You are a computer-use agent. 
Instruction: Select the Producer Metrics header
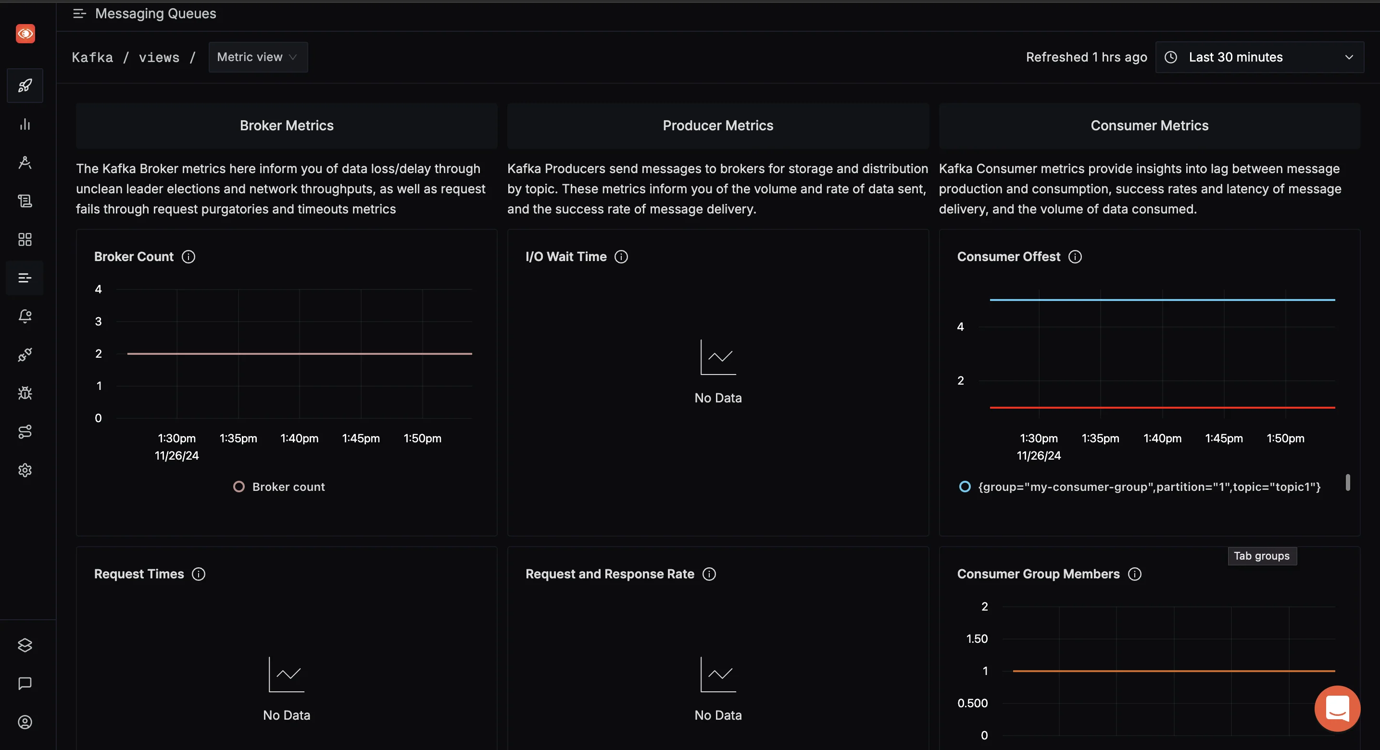coord(718,126)
